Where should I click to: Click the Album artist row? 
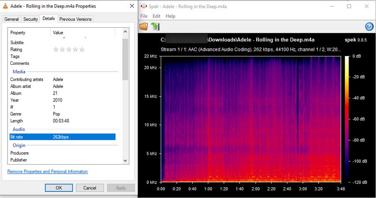click(x=63, y=86)
